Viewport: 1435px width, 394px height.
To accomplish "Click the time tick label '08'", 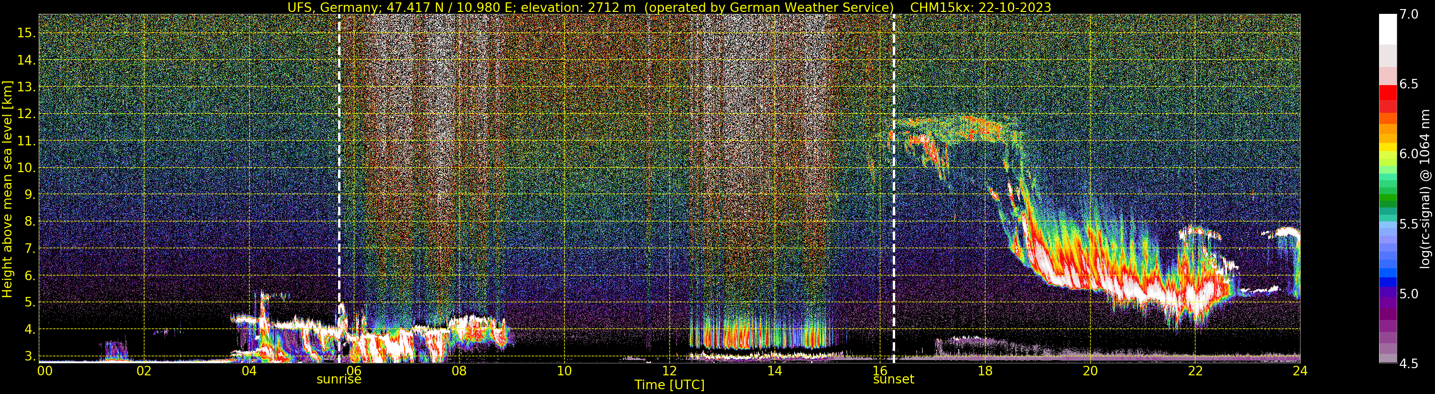I will click(x=459, y=371).
